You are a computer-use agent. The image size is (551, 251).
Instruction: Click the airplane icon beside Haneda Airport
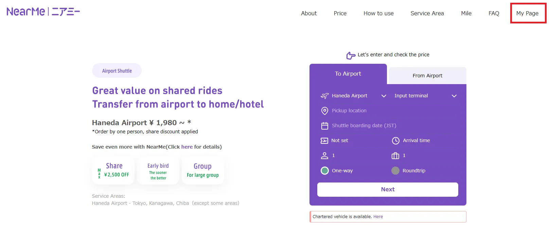tap(325, 96)
